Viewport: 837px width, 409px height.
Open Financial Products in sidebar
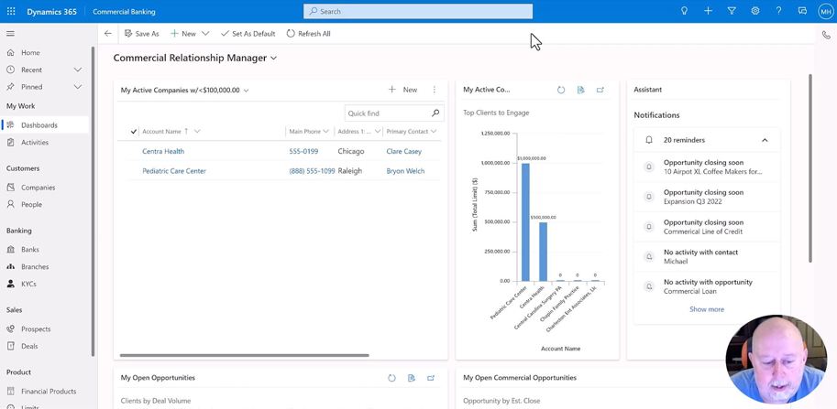49,391
